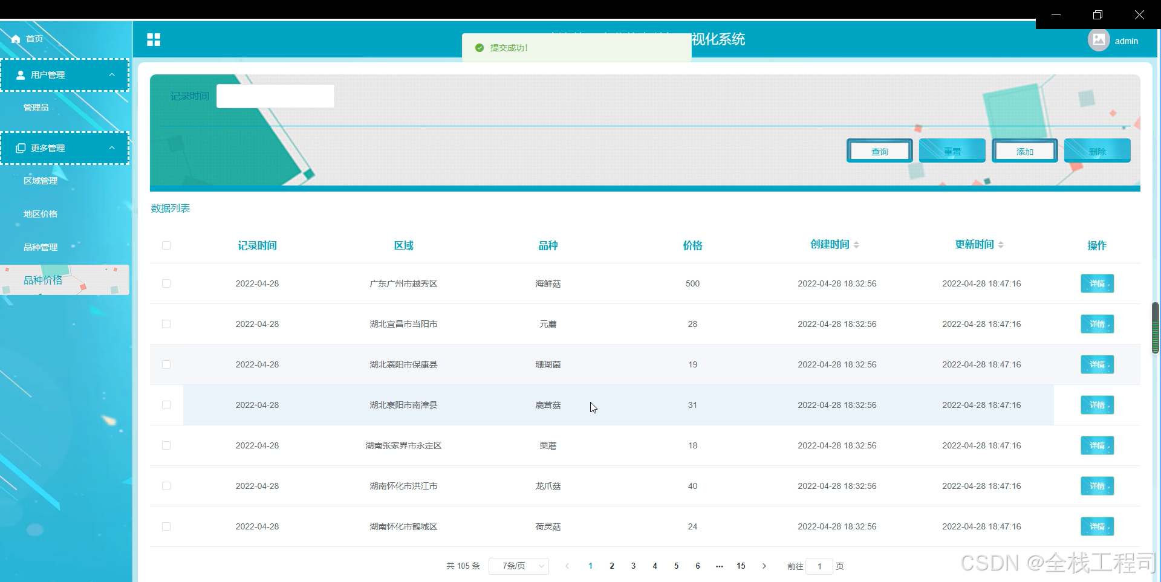Viewport: 1161px width, 582px height.
Task: Click the 添加 button
Action: coord(1025,151)
